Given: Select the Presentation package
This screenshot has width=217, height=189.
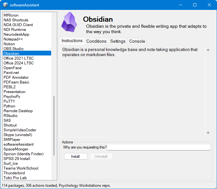Looking at the screenshot, I should click(x=27, y=92).
